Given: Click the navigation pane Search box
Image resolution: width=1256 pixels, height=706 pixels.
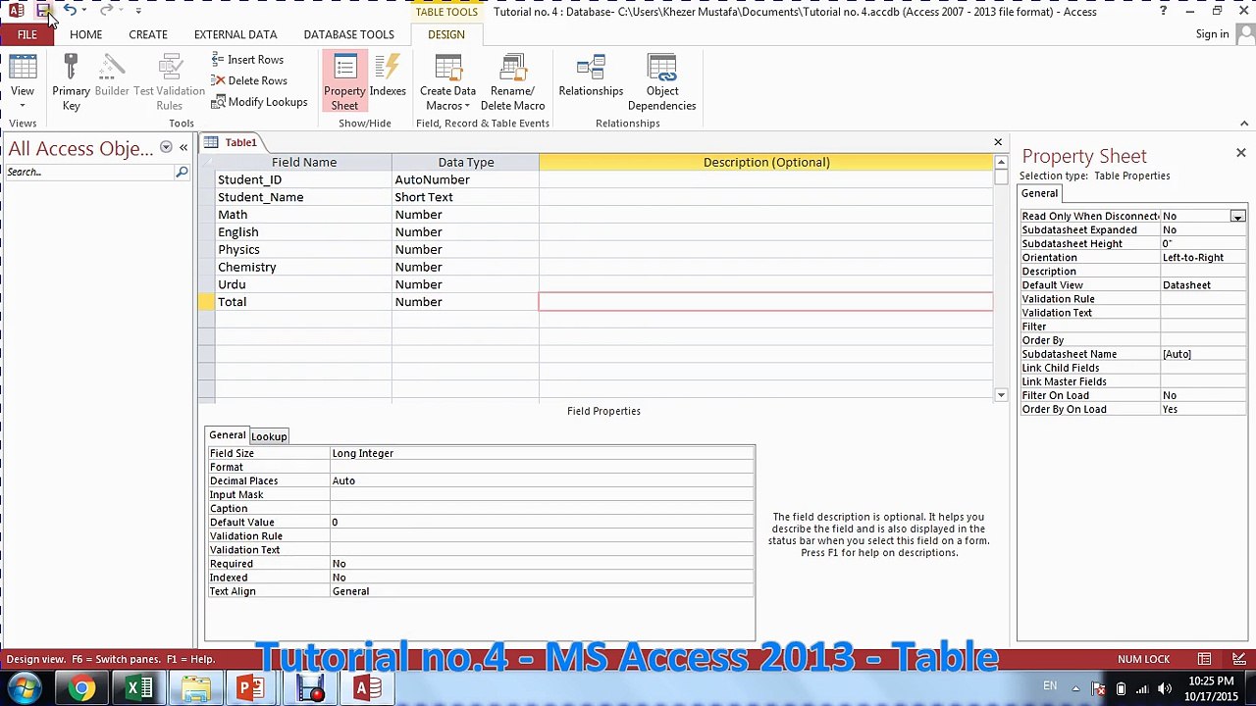Looking at the screenshot, I should click(88, 173).
